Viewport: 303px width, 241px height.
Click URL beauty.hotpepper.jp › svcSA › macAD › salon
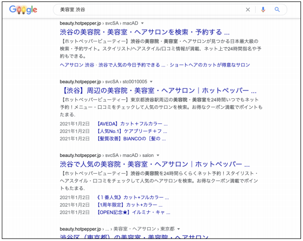pos(107,155)
